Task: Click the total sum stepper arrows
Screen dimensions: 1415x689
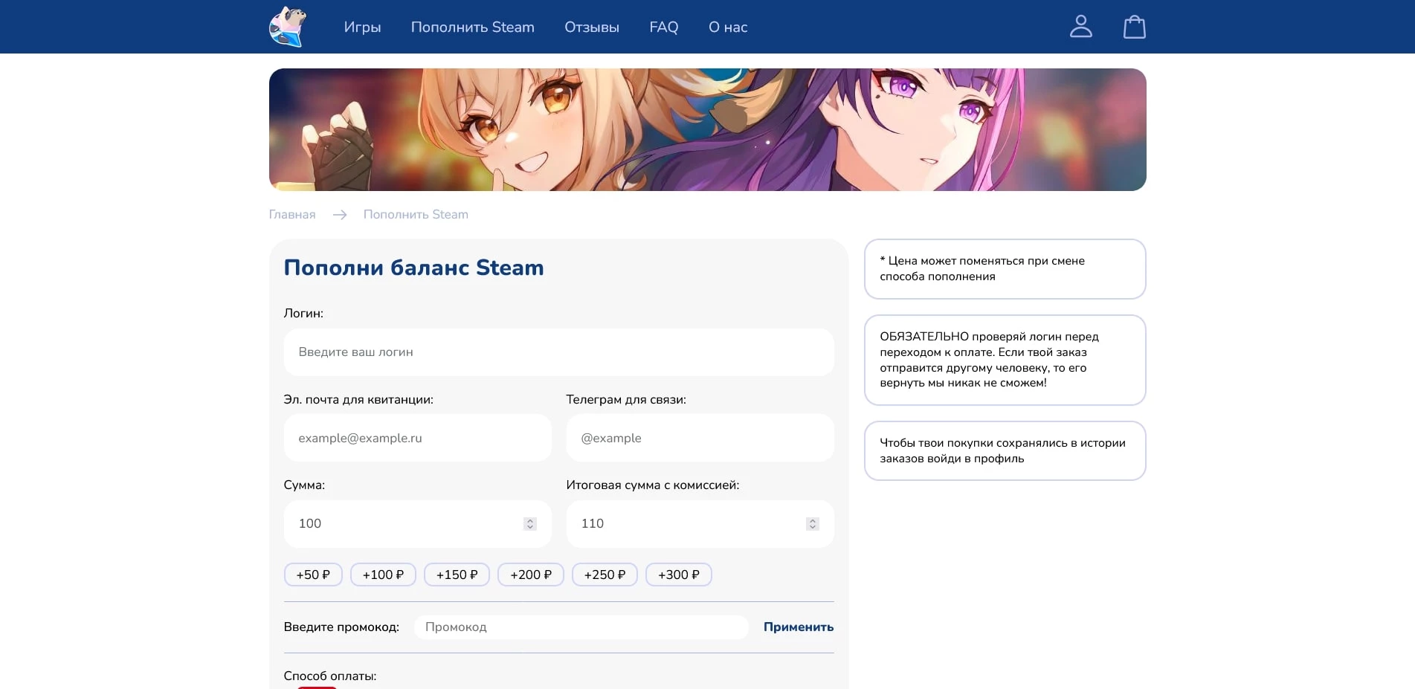Action: point(813,524)
